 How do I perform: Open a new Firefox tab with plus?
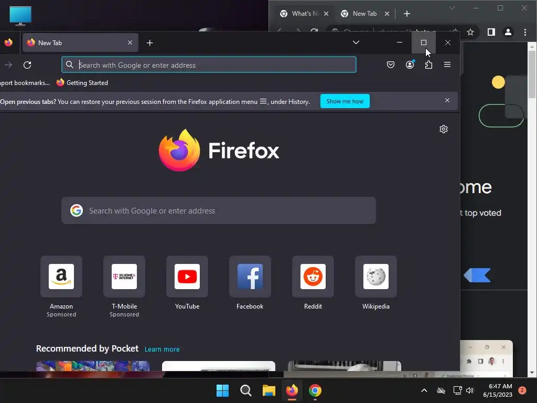pyautogui.click(x=149, y=43)
